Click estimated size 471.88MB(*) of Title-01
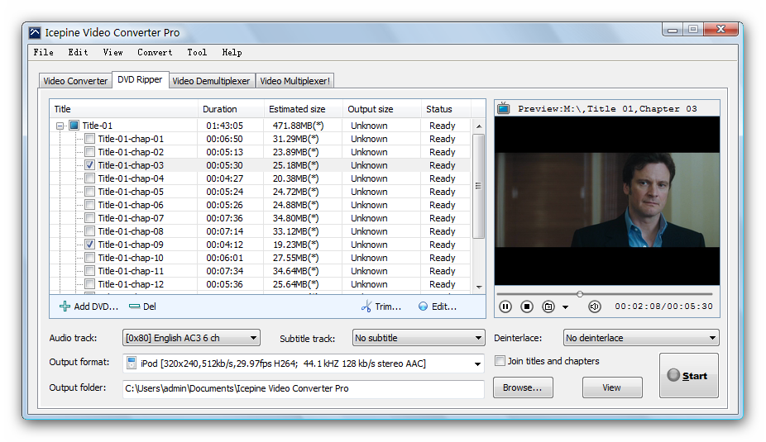The image size is (766, 442). pyautogui.click(x=298, y=126)
